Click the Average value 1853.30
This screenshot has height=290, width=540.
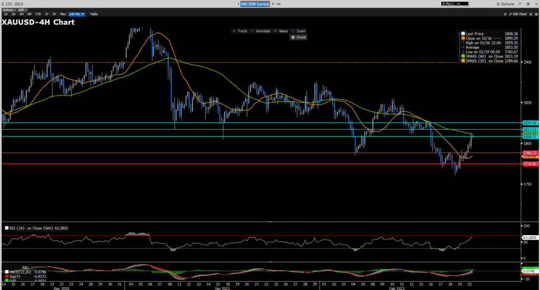click(511, 47)
